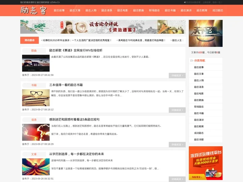Open 励志电影 in the top navigation
Screen dimensions: 243x182
[x=123, y=10]
